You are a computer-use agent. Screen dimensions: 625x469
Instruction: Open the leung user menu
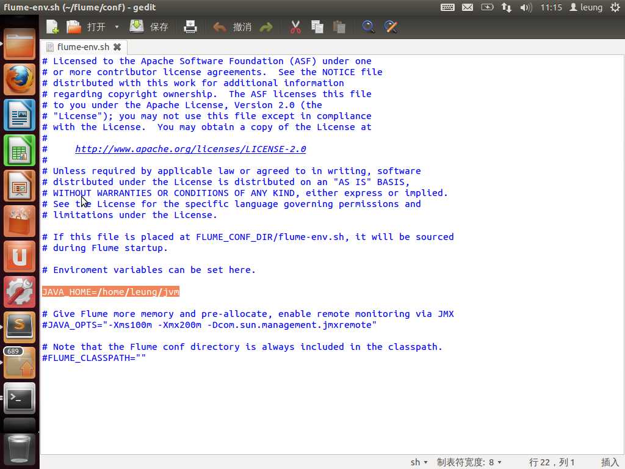586,7
